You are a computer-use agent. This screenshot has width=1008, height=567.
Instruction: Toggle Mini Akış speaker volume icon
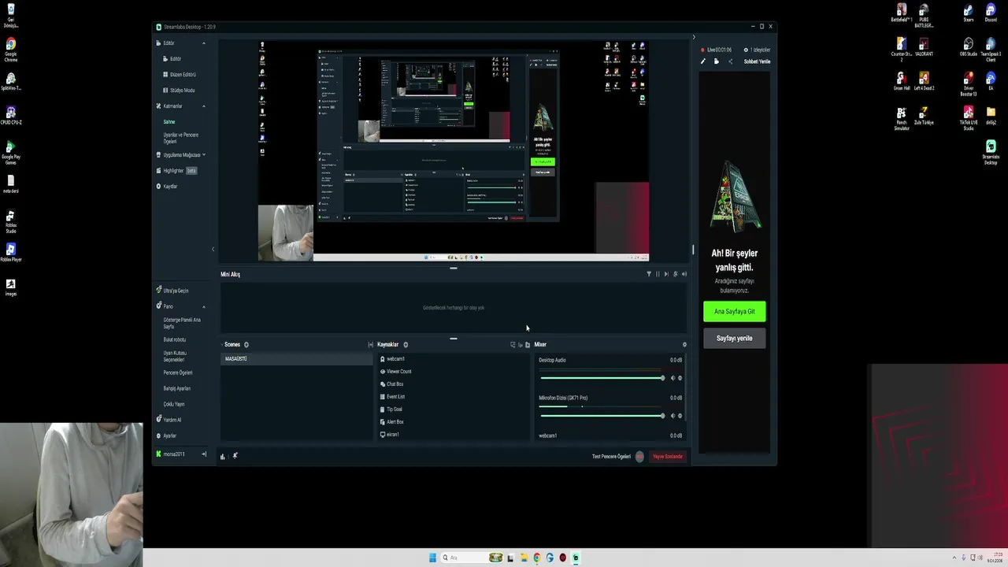(x=684, y=274)
